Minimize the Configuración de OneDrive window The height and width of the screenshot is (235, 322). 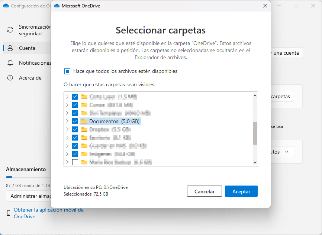279,6
